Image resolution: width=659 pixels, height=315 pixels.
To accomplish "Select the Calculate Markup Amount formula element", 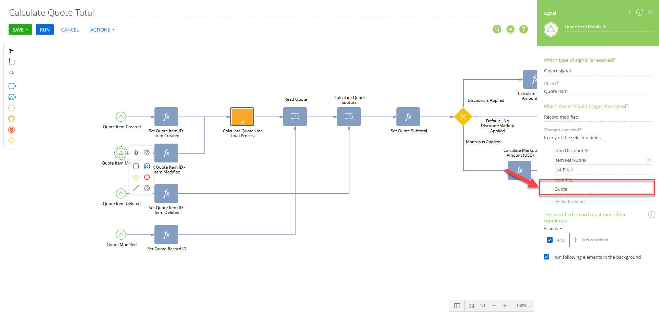I will pos(519,170).
